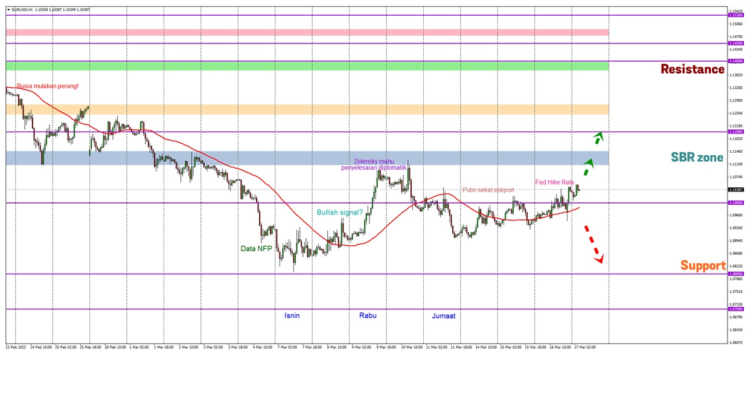This screenshot has height=398, width=751.
Task: Click the small triangle beside the EURUSD.H1 title
Action: click(8, 10)
